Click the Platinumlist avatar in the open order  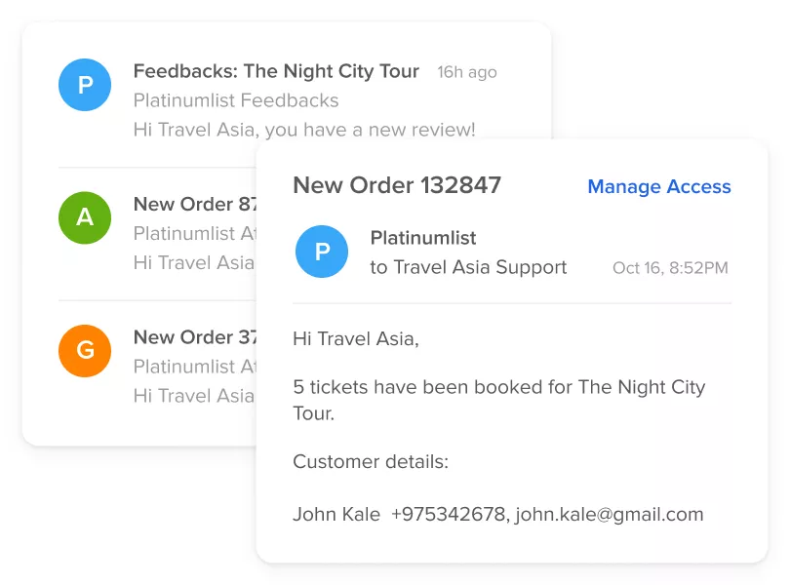(x=322, y=252)
